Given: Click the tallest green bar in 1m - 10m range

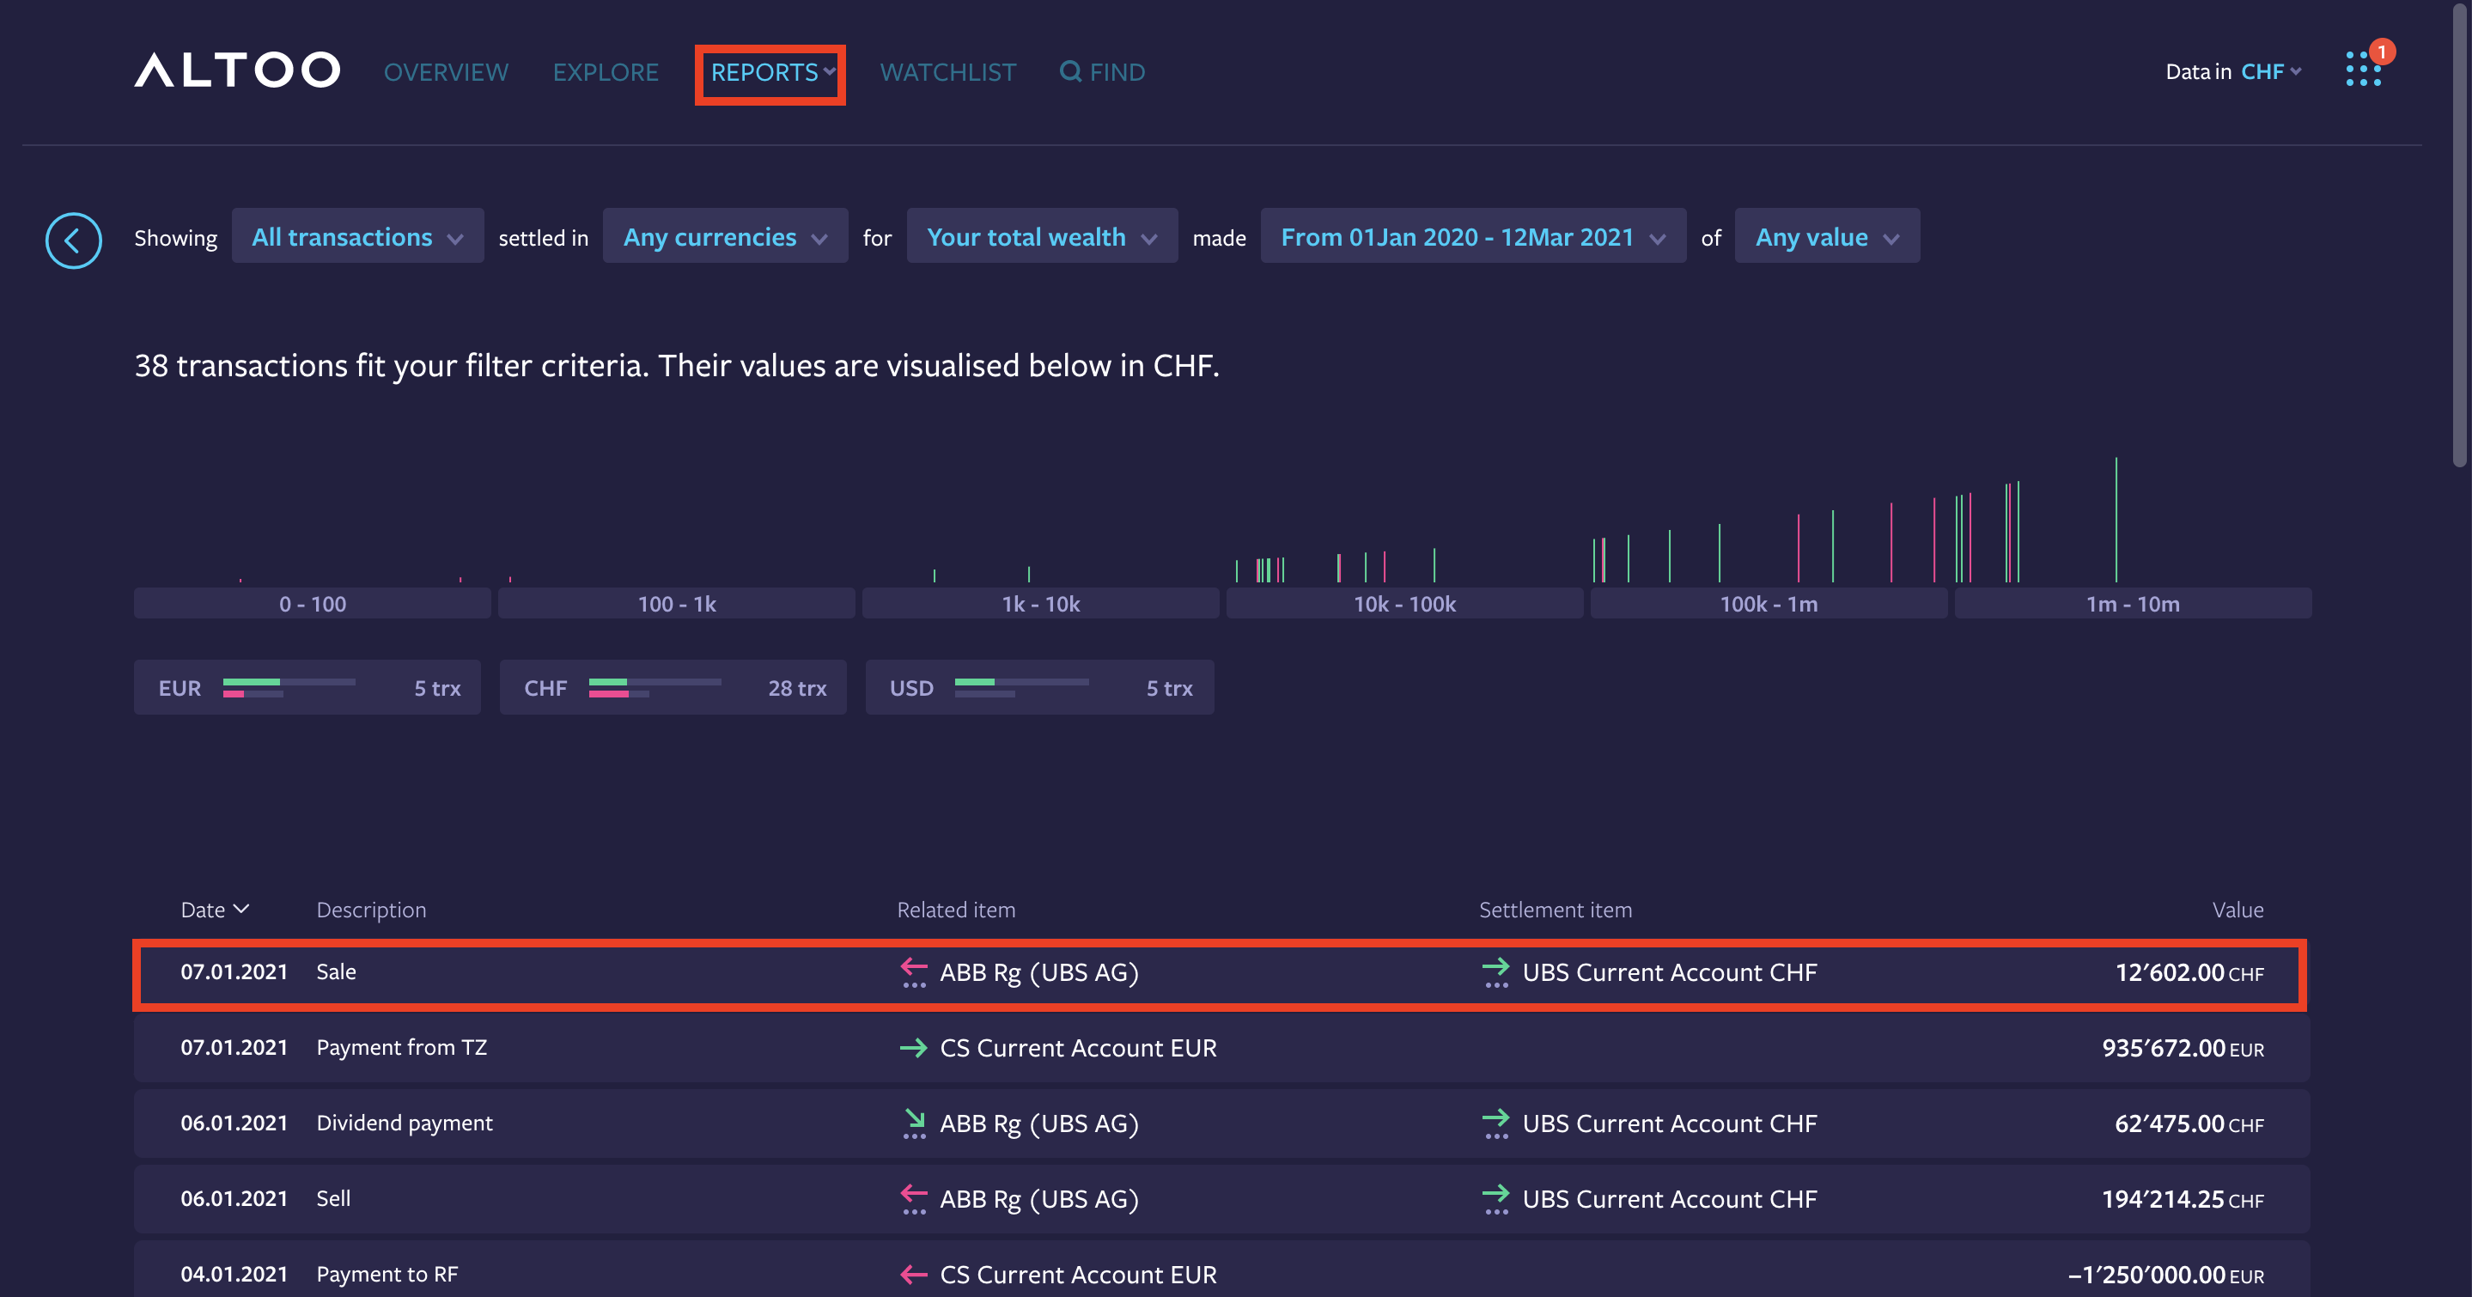Looking at the screenshot, I should pyautogui.click(x=2116, y=520).
